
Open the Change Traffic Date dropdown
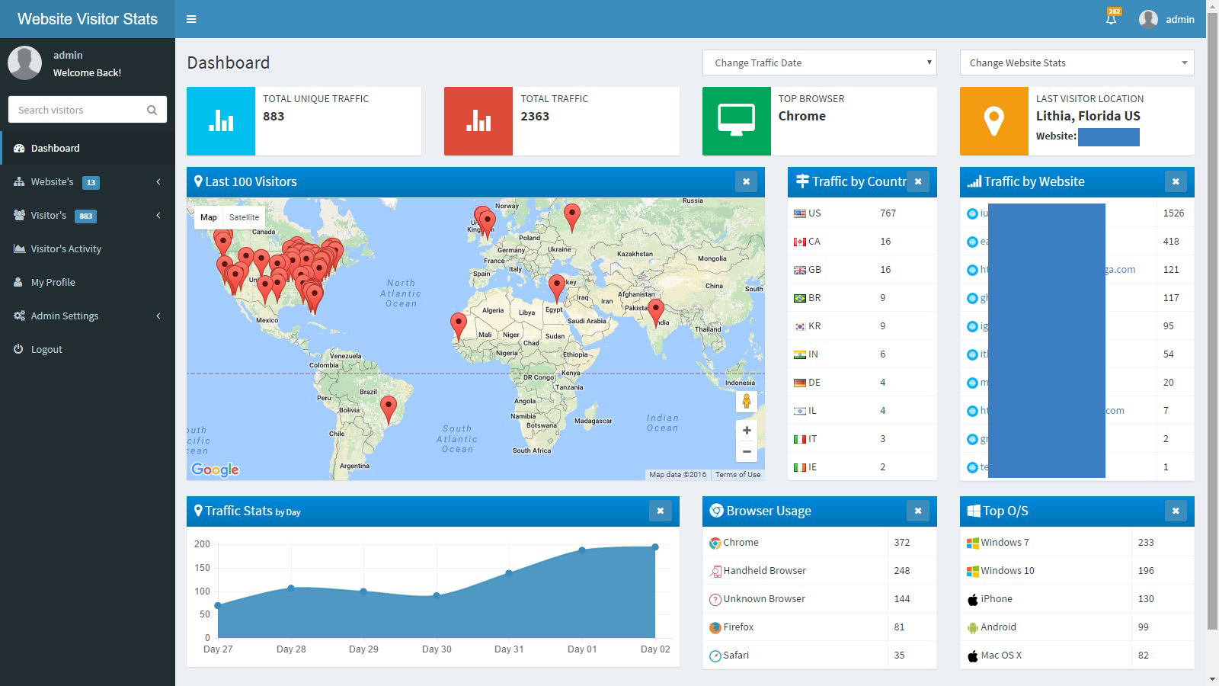click(x=819, y=63)
